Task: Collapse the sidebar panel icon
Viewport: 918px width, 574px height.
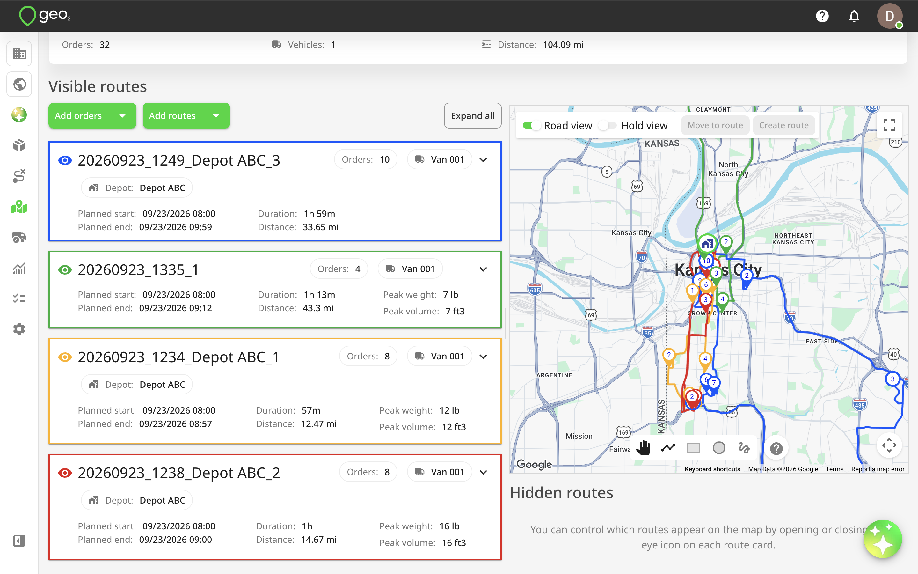Action: tap(19, 541)
